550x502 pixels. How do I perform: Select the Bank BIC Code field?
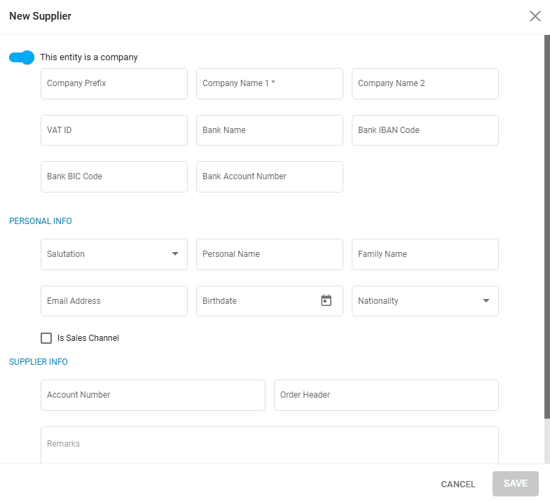(x=114, y=176)
